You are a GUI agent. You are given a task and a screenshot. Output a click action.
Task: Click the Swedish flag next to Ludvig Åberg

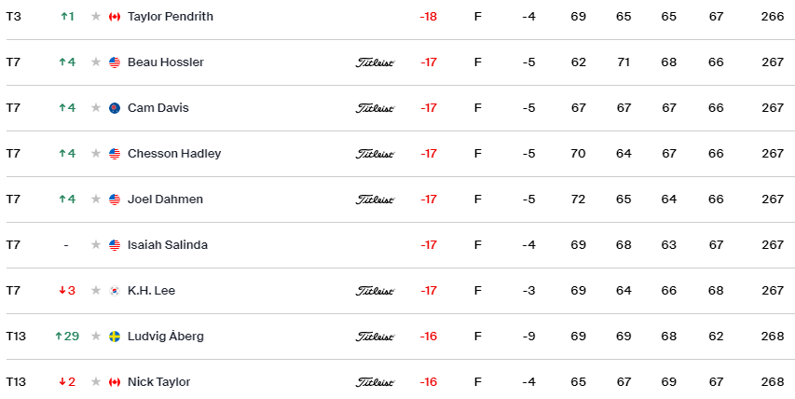115,337
